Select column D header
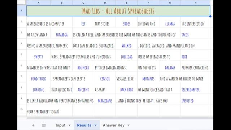This screenshot has width=231, height=130. (105, 3)
